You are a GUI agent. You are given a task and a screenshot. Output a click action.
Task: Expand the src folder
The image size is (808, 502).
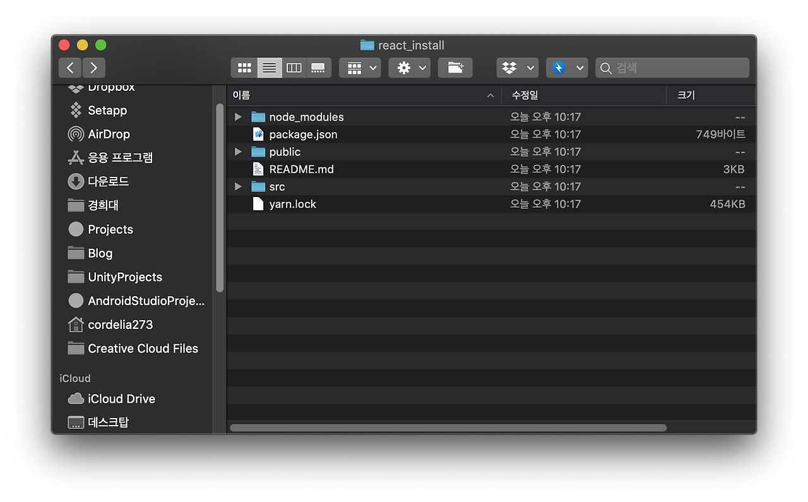click(x=238, y=186)
